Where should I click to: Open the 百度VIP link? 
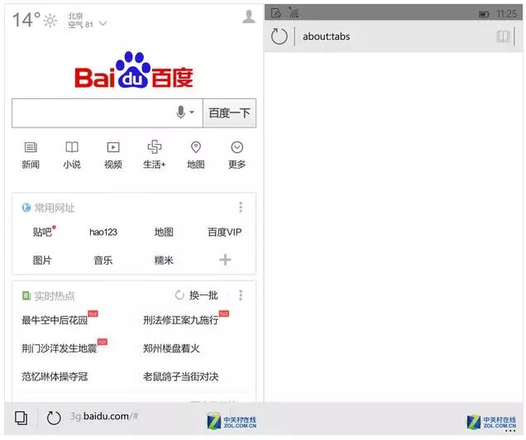tap(225, 232)
